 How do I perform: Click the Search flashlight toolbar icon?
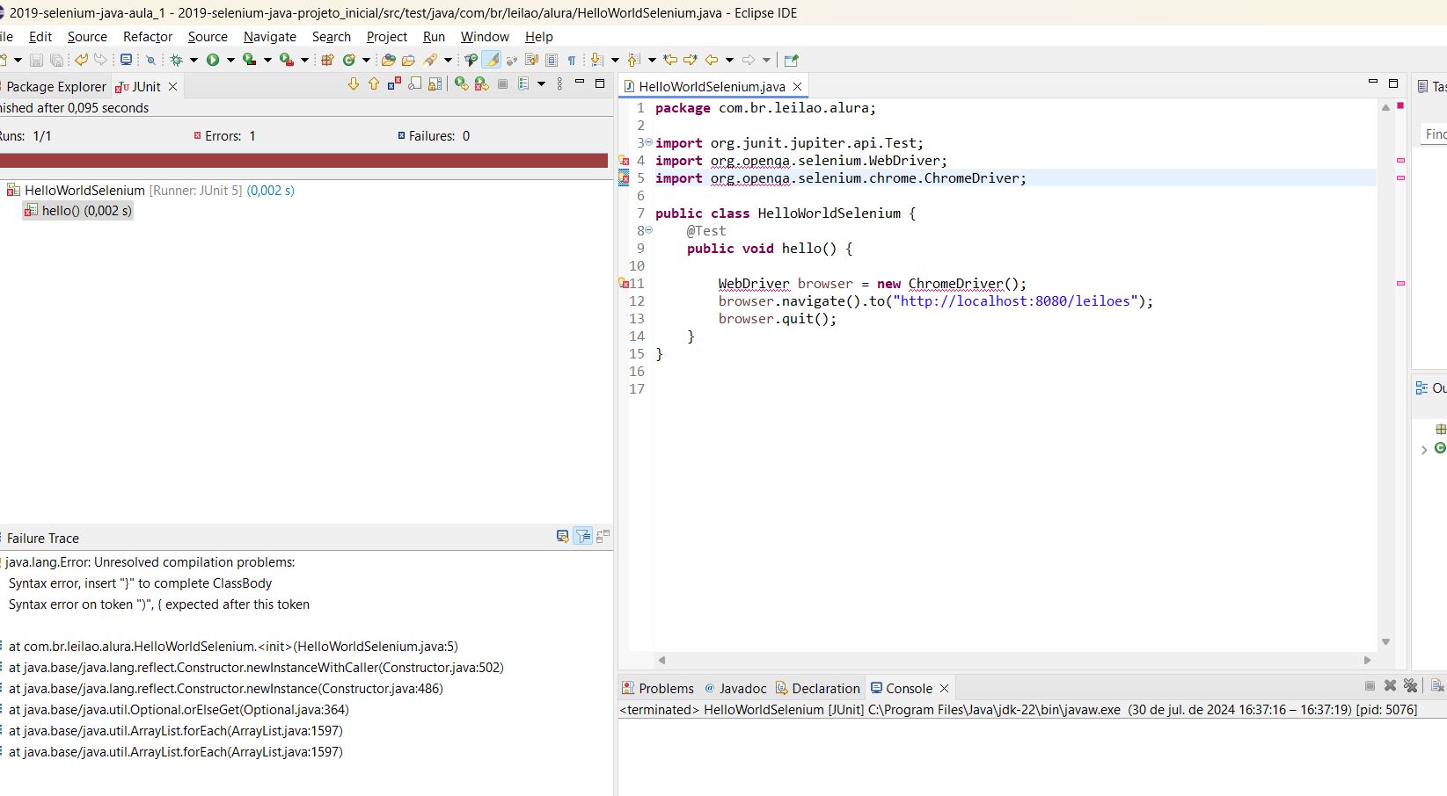pos(430,60)
